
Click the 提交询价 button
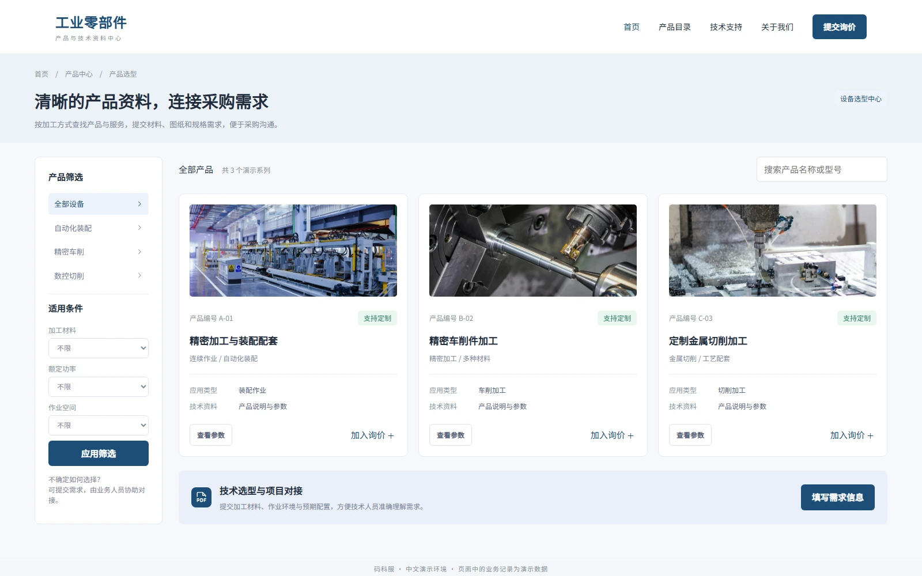[x=840, y=27]
